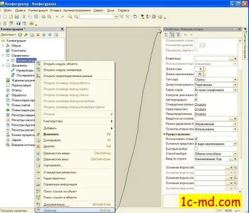Open the Действия dropdown menu
249x213 pixels.
tap(9, 34)
